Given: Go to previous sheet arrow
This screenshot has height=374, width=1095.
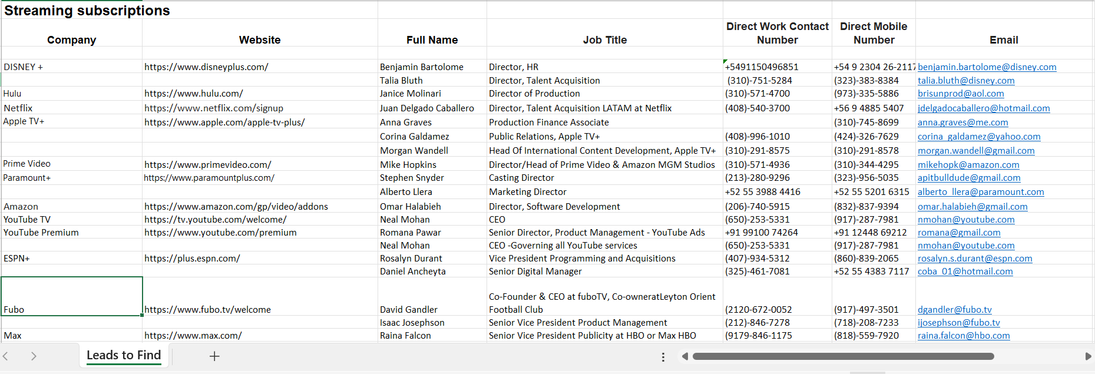Looking at the screenshot, I should tap(6, 356).
